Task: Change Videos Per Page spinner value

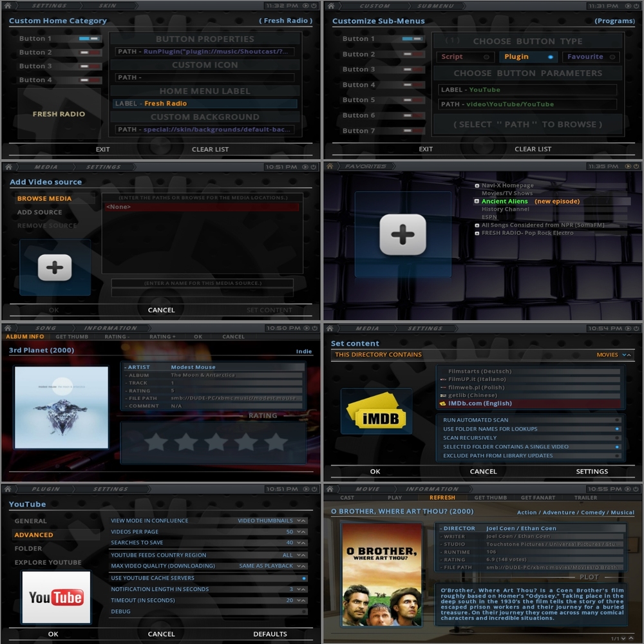Action: coord(301,532)
